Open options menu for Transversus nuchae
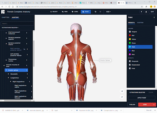Viewport: 157px width, 113px height. (x=27, y=60)
